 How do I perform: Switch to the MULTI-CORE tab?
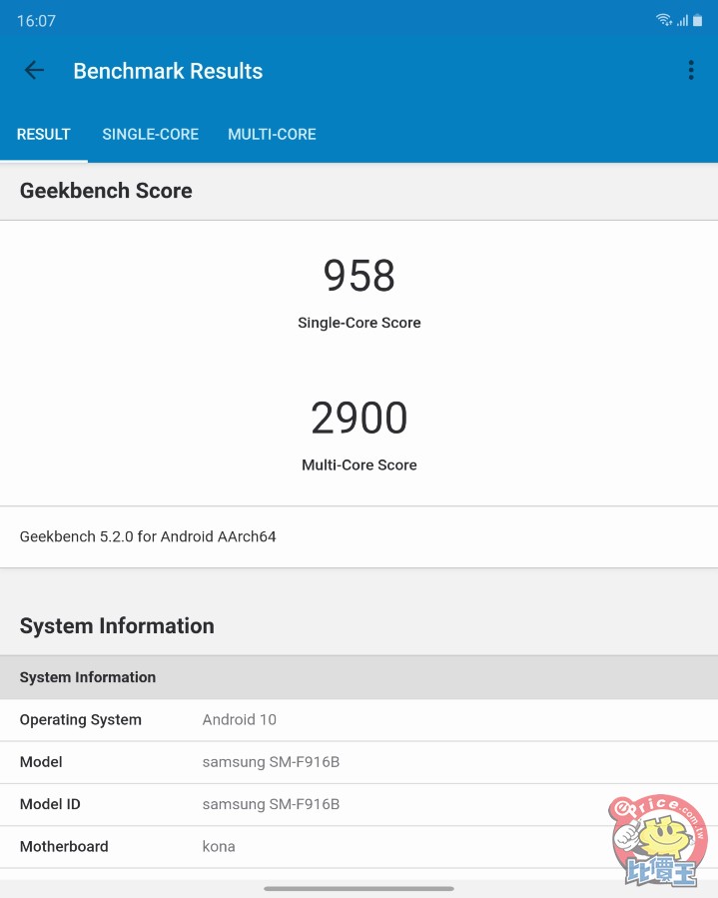(x=272, y=134)
